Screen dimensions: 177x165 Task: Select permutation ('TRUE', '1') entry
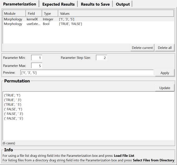(x=13, y=95)
